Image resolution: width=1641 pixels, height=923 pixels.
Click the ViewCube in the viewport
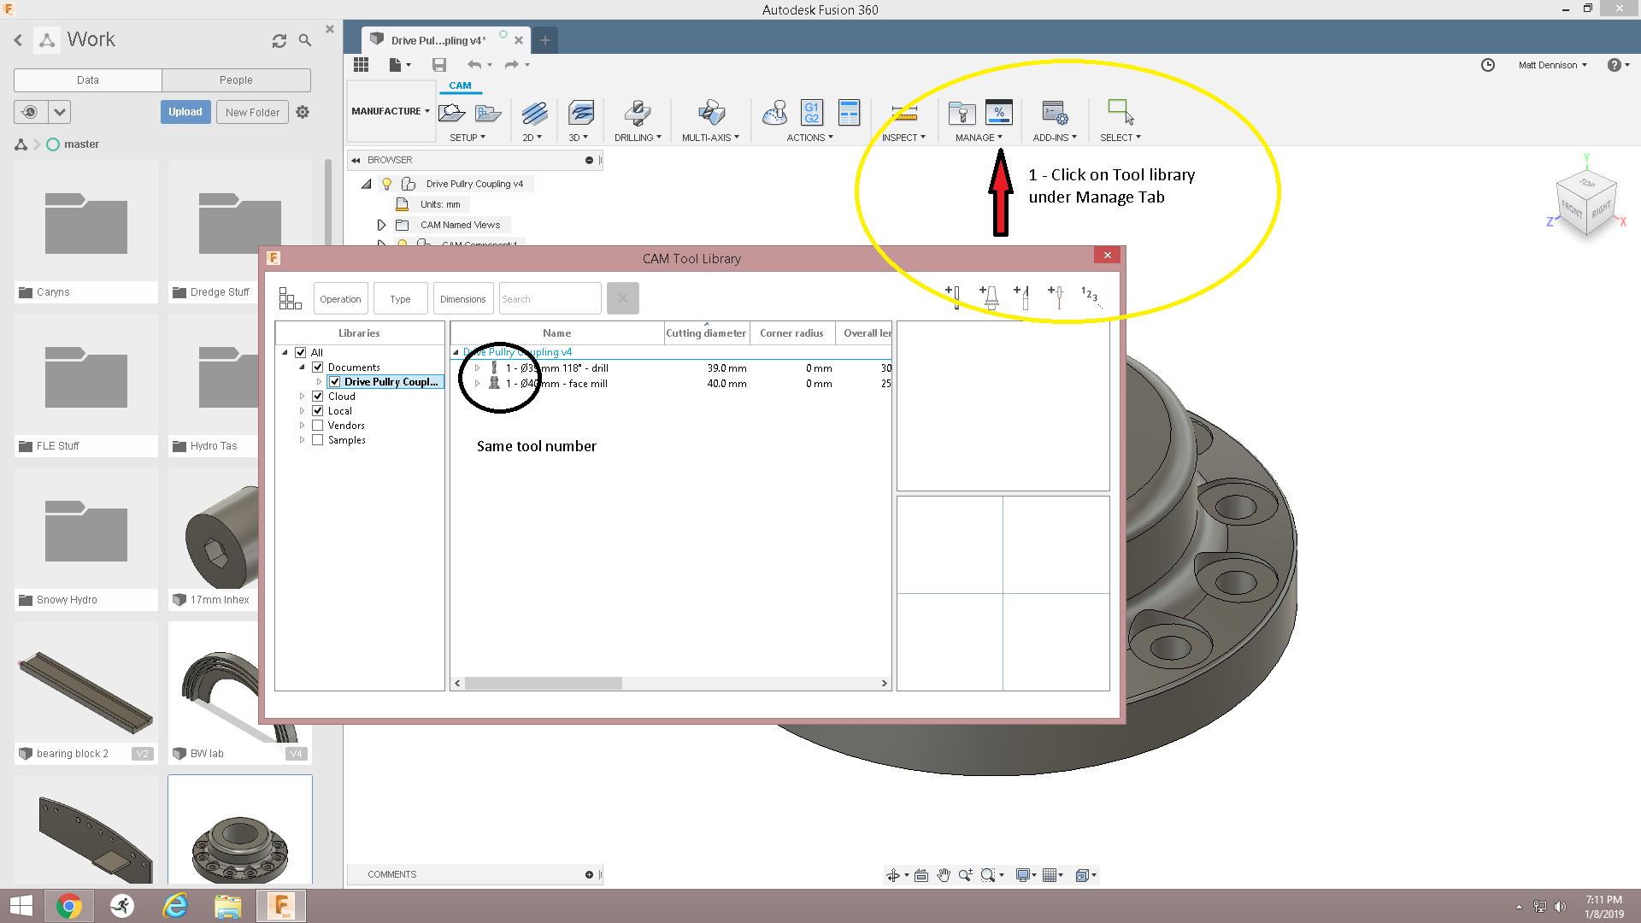click(x=1586, y=203)
